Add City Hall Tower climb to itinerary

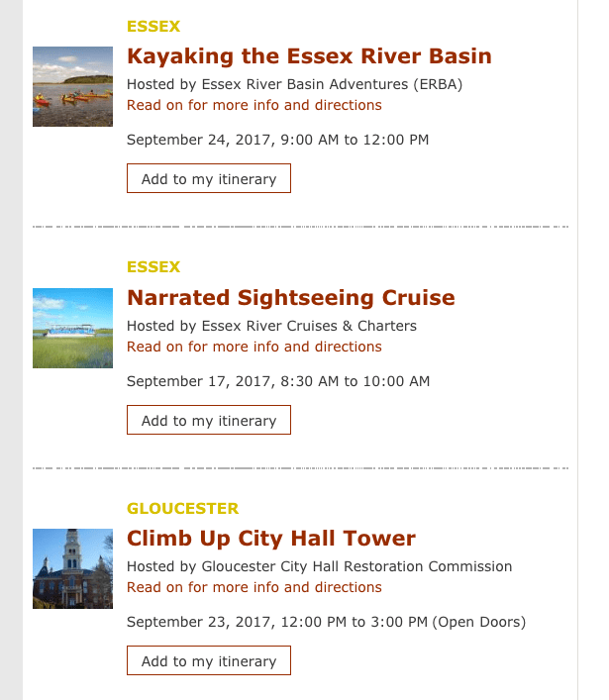209,661
